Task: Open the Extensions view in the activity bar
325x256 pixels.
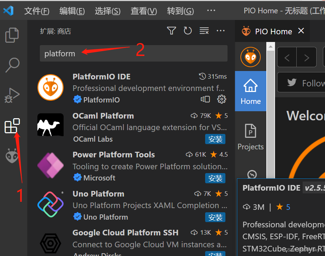Action: tap(12, 126)
